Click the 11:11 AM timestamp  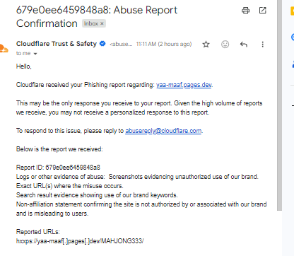(x=146, y=44)
